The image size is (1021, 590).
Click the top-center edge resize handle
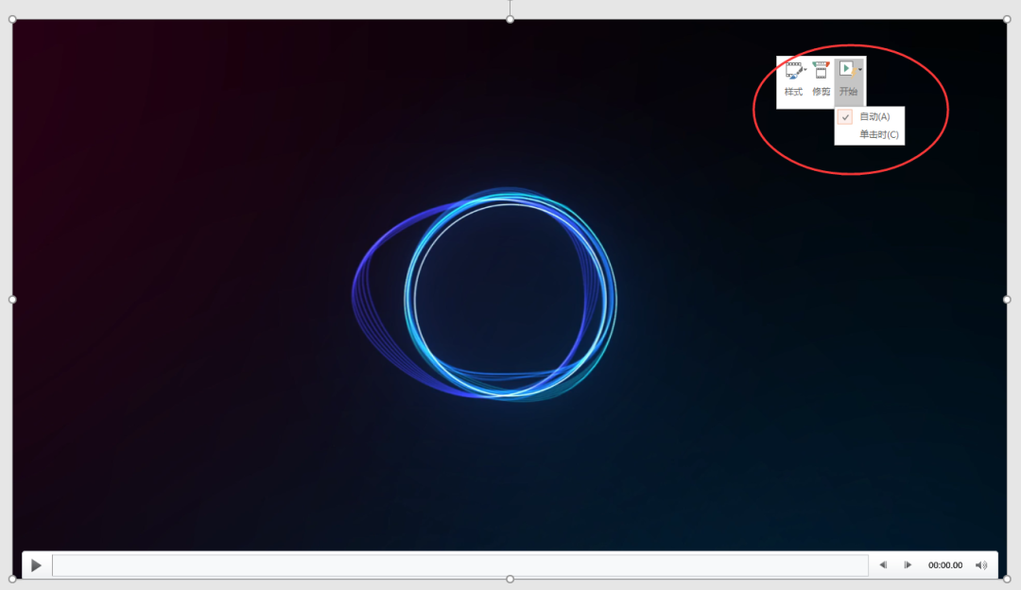coord(510,20)
